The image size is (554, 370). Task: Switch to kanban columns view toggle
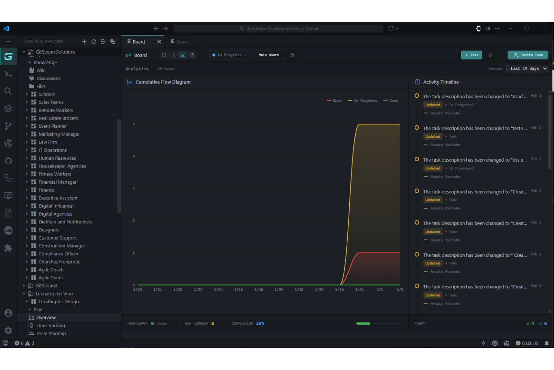[164, 55]
